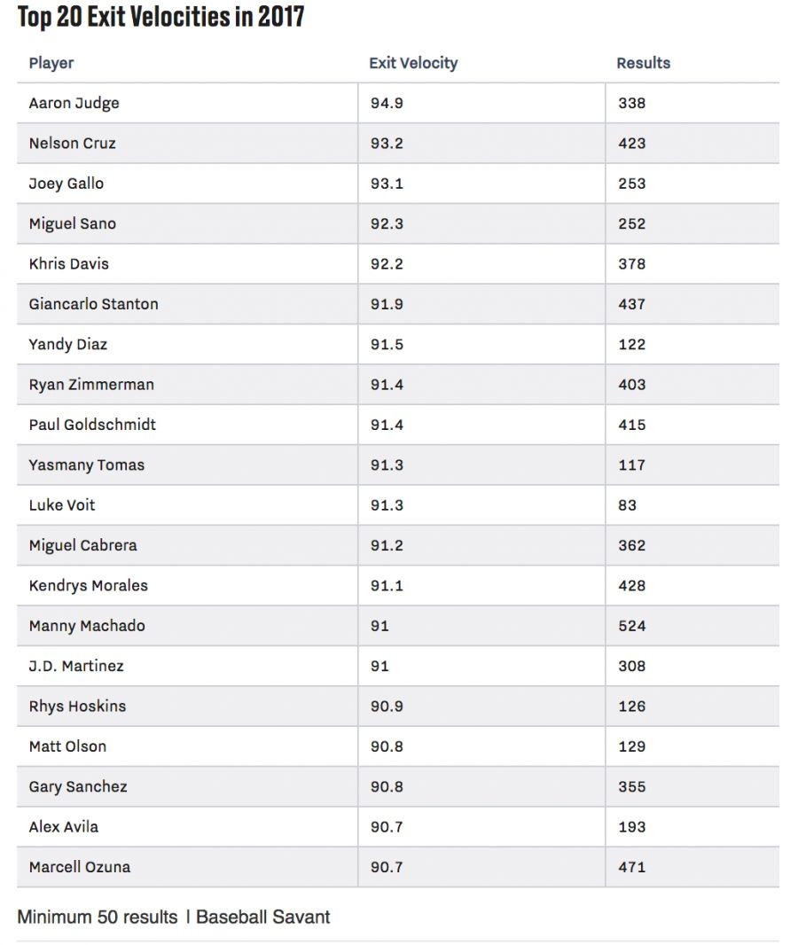The width and height of the screenshot is (798, 945).
Task: Click Ryan Zimmerman in the table
Action: (90, 384)
